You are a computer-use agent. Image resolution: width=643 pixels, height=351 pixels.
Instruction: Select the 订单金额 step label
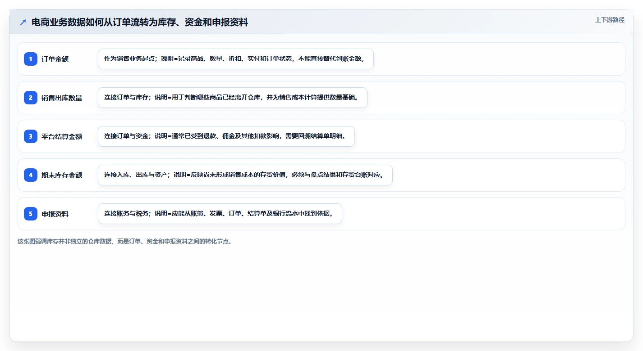(x=55, y=59)
